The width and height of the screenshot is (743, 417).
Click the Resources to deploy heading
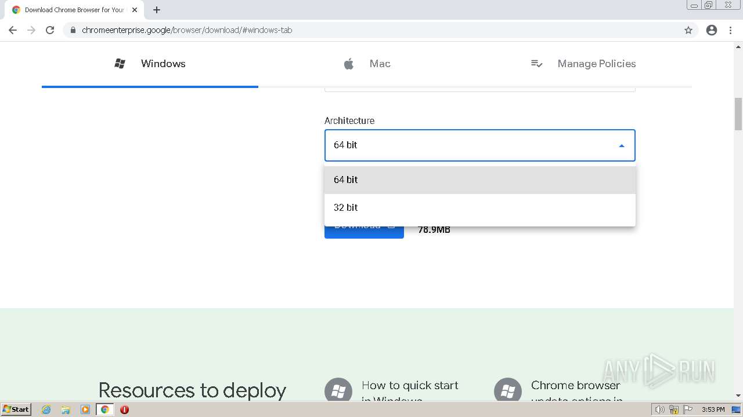tap(192, 391)
